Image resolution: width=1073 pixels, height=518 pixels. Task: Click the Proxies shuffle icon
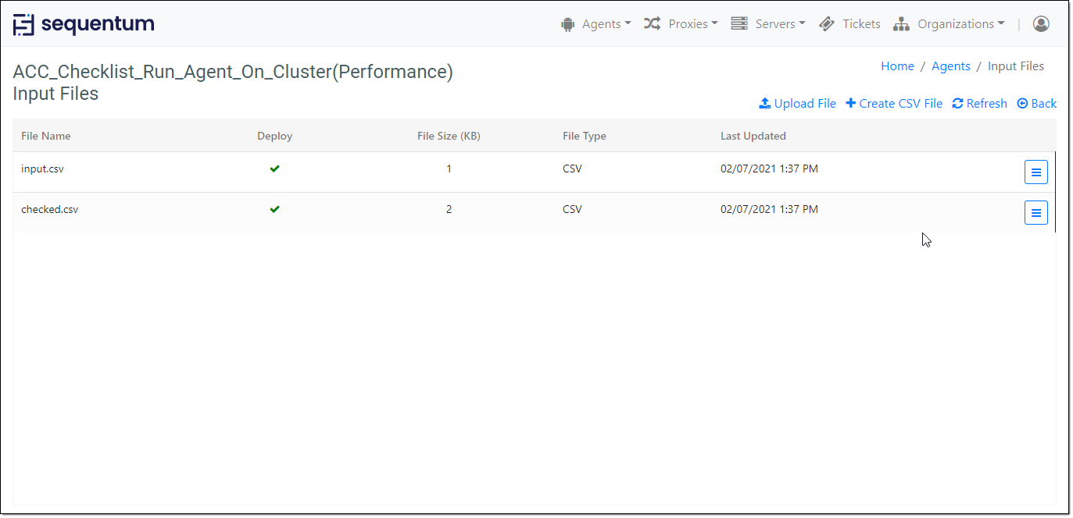point(652,24)
